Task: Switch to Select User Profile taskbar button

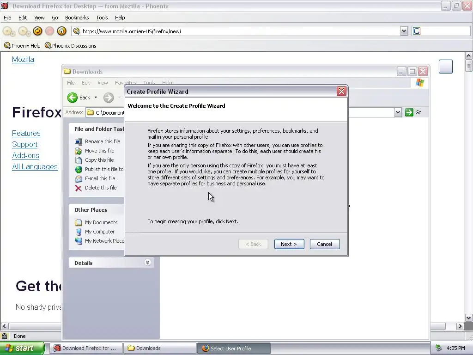Action: coord(234,348)
